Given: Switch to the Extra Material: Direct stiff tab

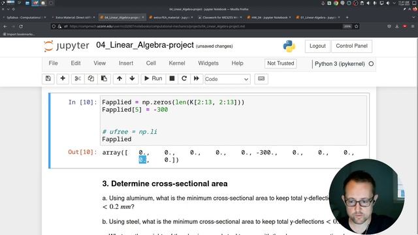Looking at the screenshot, I should pyautogui.click(x=74, y=18).
